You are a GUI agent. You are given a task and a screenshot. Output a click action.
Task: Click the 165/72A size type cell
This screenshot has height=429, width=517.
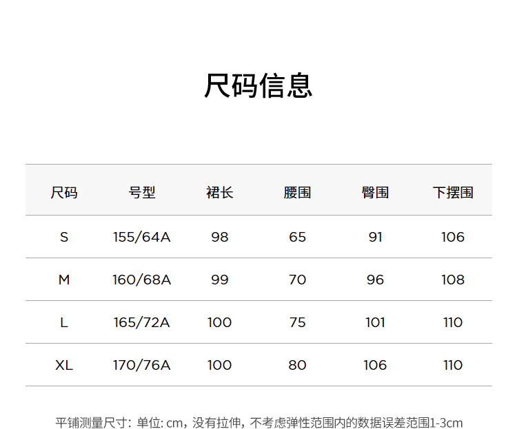click(x=142, y=322)
